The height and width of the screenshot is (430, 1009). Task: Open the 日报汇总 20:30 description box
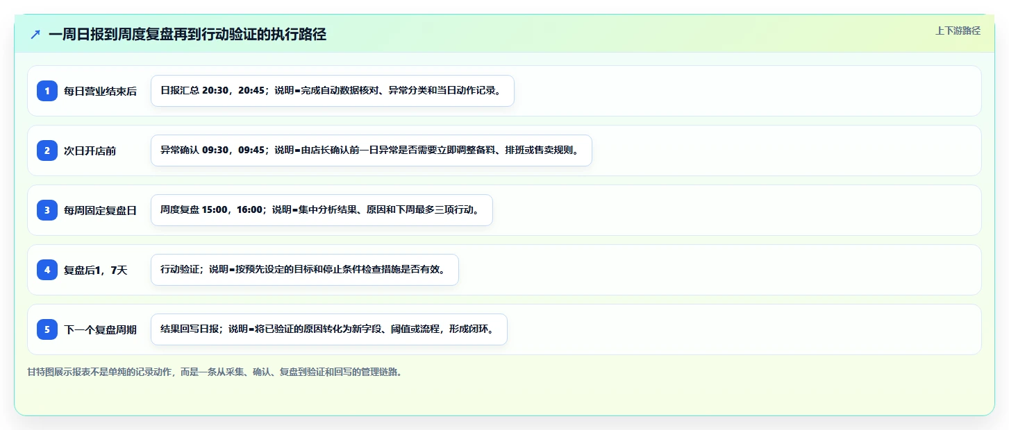pyautogui.click(x=333, y=91)
